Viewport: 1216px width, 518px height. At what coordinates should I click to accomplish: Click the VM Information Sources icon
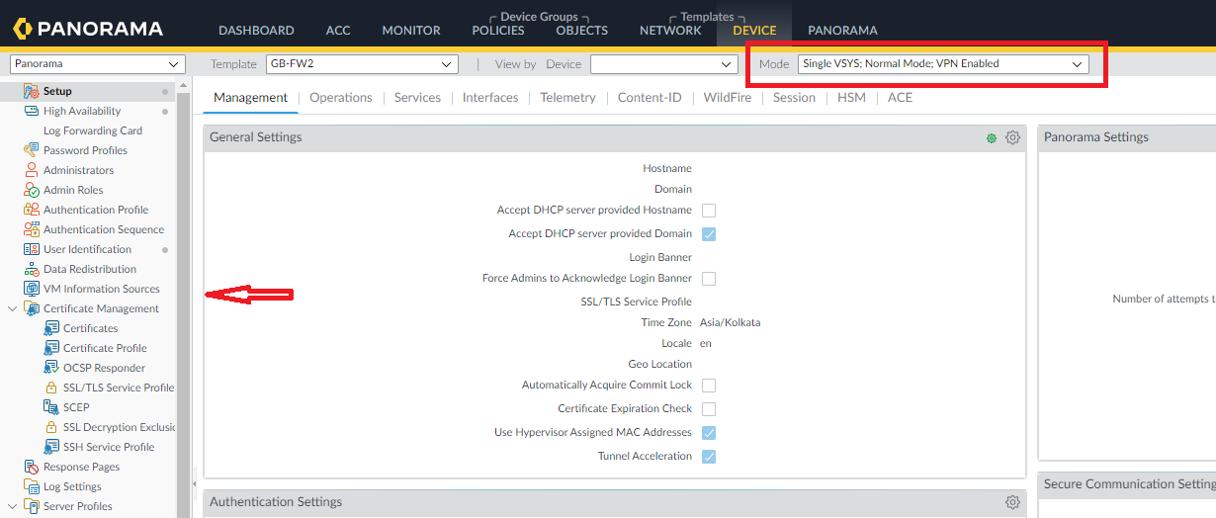(x=31, y=289)
